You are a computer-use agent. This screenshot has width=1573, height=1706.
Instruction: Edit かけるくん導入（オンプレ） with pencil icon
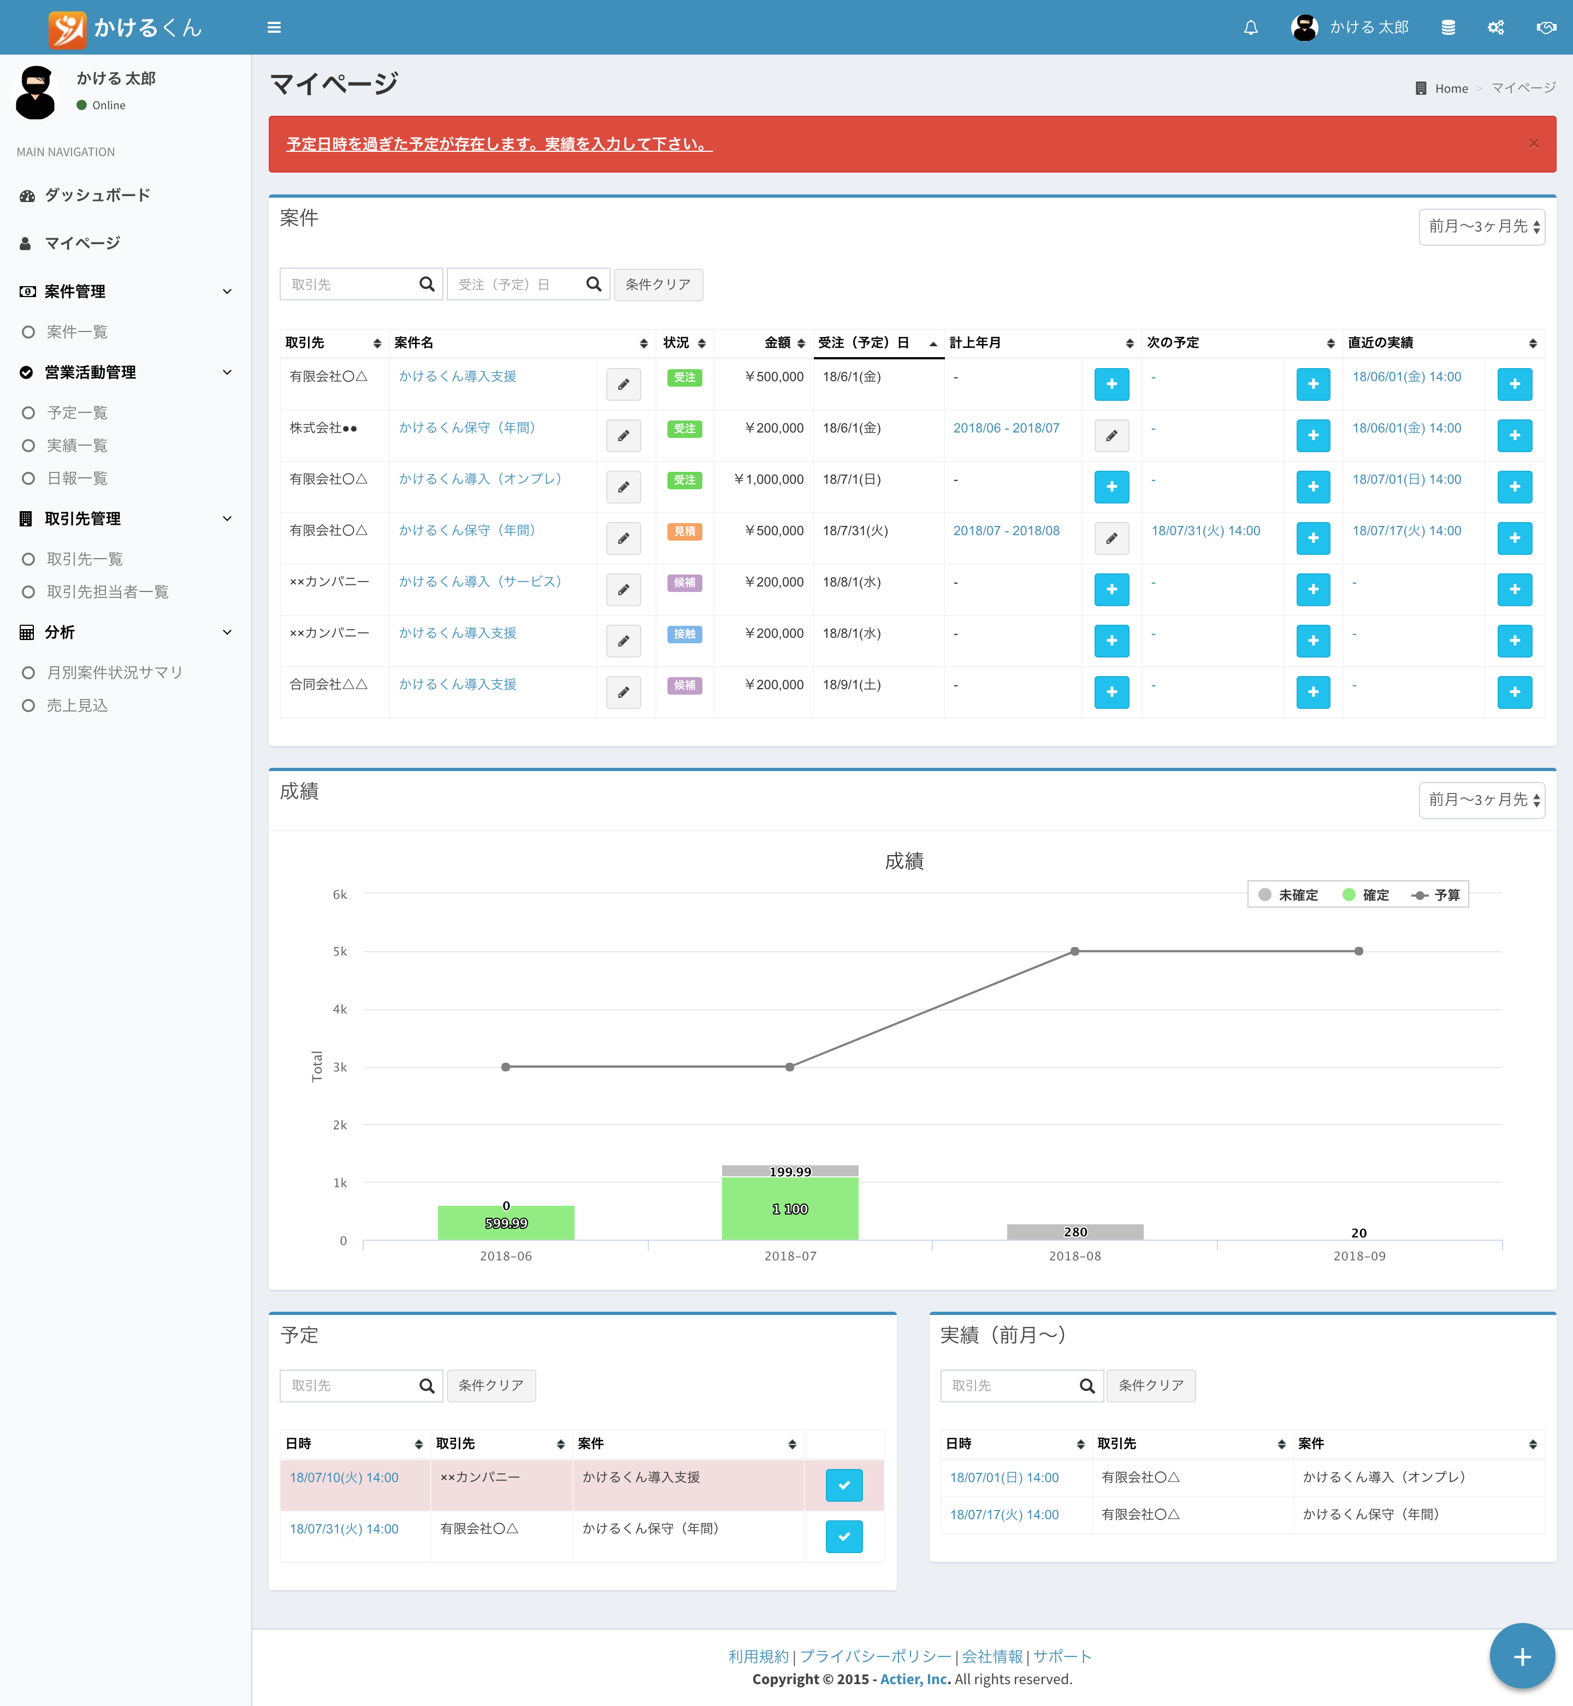pos(623,487)
